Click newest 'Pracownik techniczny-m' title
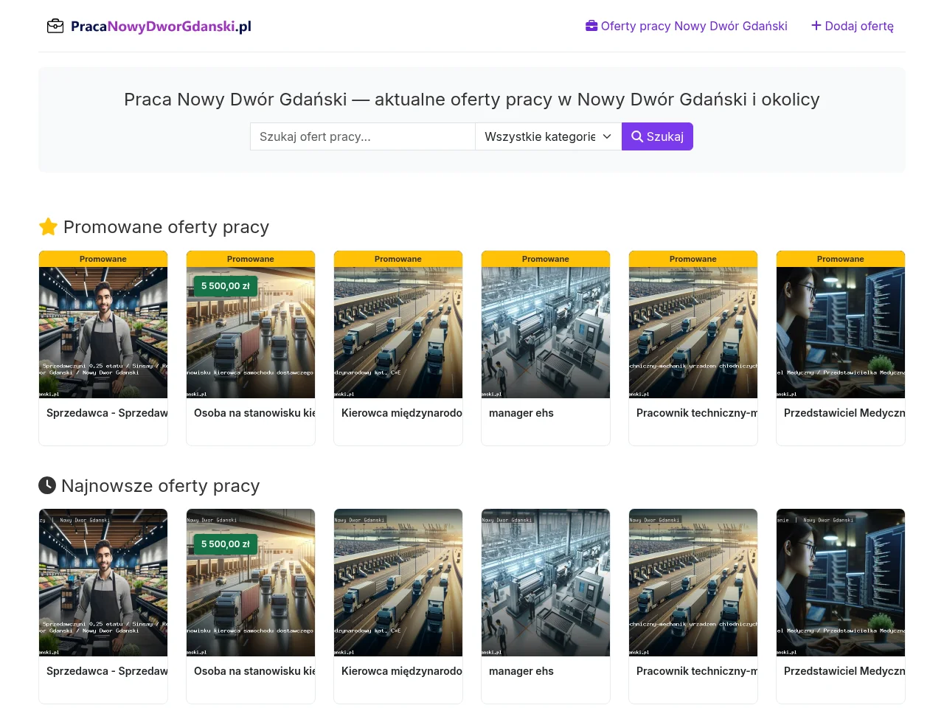 [x=697, y=671]
